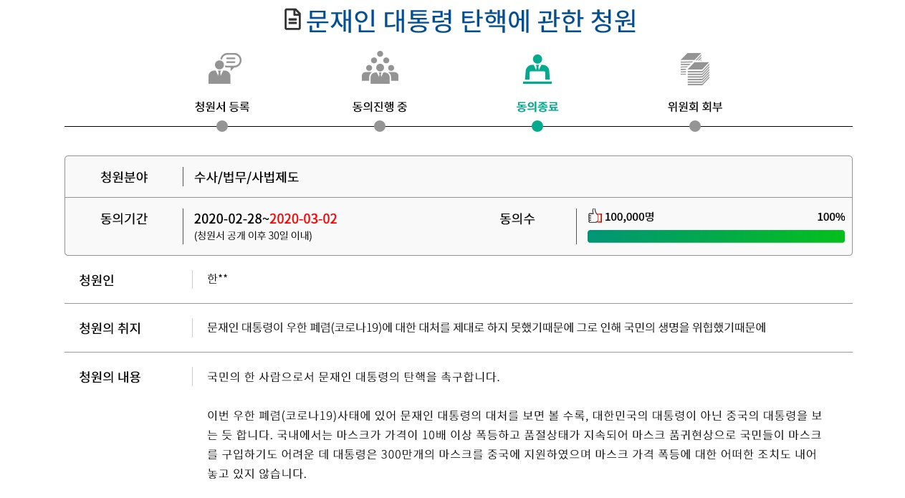The height and width of the screenshot is (498, 905).
Task: Click the gray timeline dot under 동의진행 중
Action: tap(380, 126)
